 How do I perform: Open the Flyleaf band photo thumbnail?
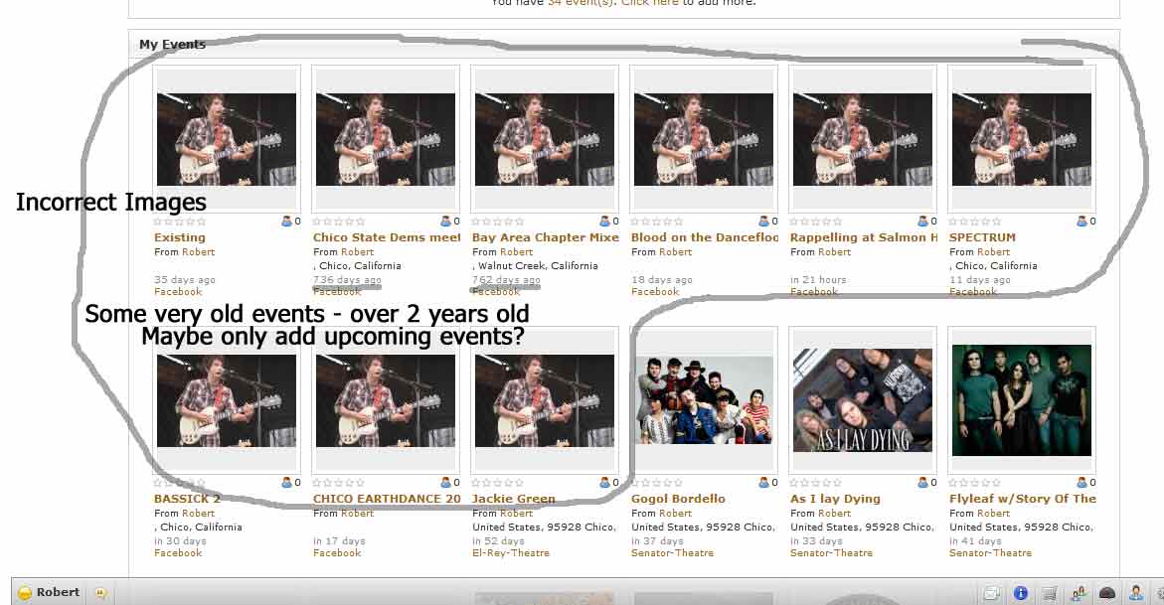[1022, 400]
